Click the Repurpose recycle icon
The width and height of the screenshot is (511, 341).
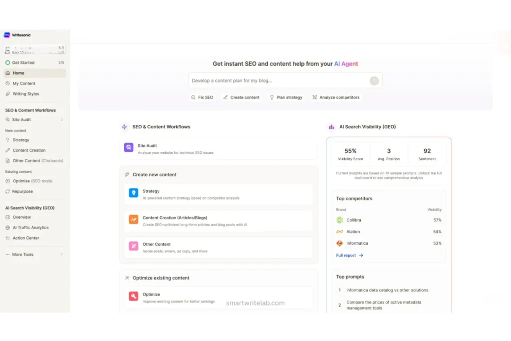[7, 191]
